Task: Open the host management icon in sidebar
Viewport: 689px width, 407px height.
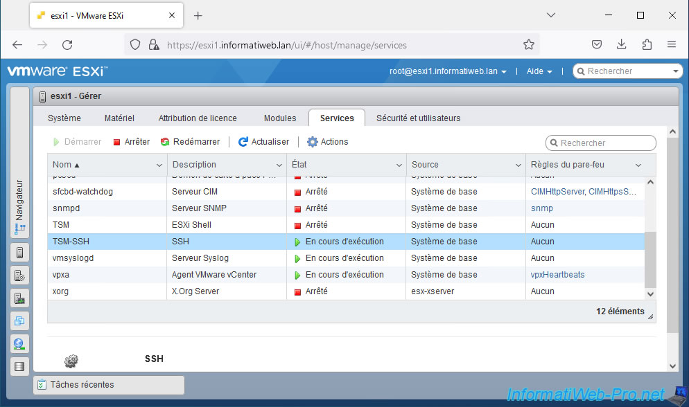Action: tap(19, 275)
